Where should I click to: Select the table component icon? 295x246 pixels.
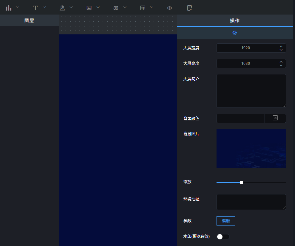(x=143, y=8)
